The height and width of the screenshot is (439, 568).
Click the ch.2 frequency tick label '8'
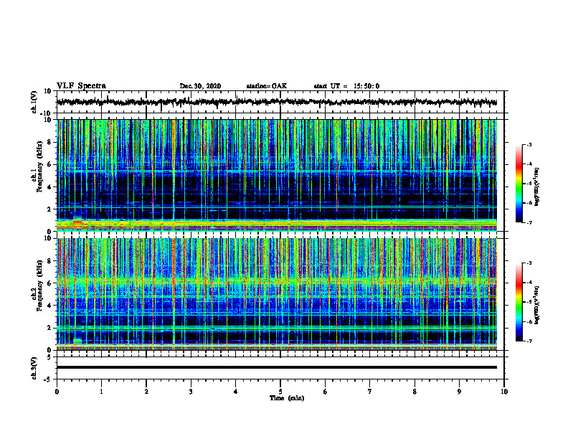click(x=50, y=261)
